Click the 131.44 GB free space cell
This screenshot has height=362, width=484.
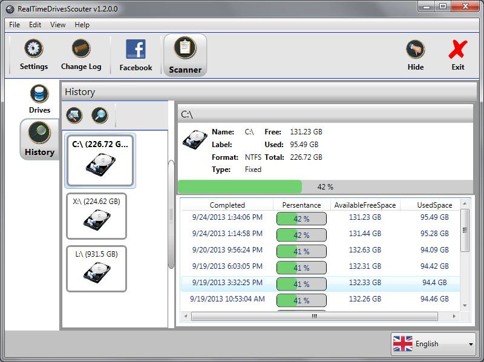tap(365, 234)
